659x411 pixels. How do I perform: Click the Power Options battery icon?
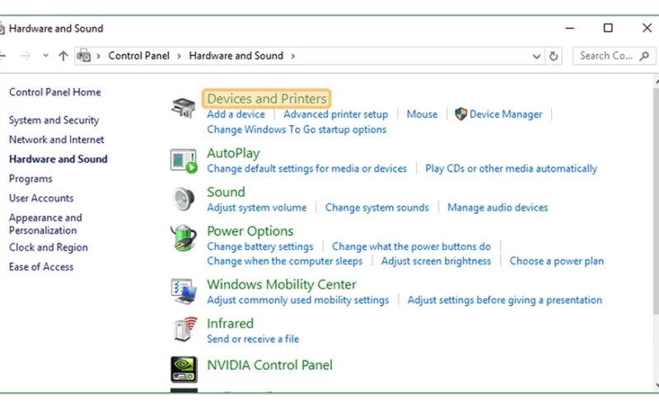[x=184, y=238]
